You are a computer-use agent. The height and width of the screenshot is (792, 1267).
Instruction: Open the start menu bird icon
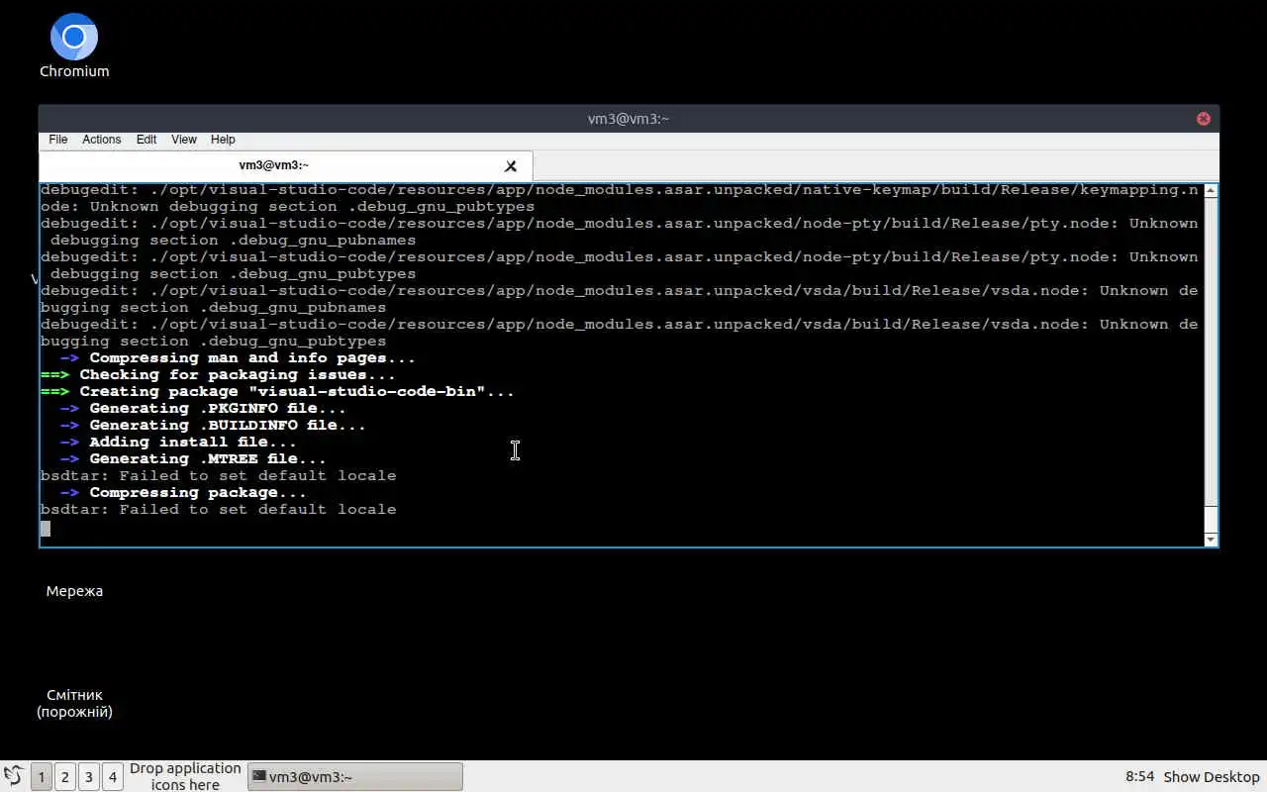point(13,776)
